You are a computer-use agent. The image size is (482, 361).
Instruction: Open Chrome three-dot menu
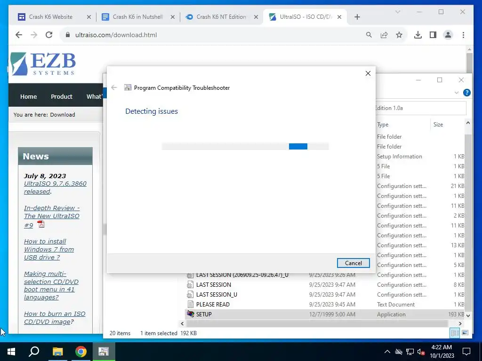click(x=463, y=35)
